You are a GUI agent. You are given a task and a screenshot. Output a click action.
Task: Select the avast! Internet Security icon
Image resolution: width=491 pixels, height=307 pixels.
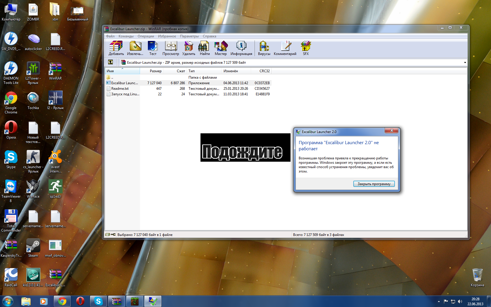(55, 162)
